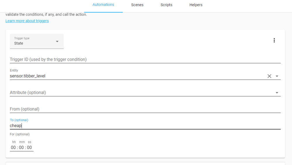This screenshot has height=165, width=292.
Task: Open the Learn more about triggers link
Action: coord(27,21)
